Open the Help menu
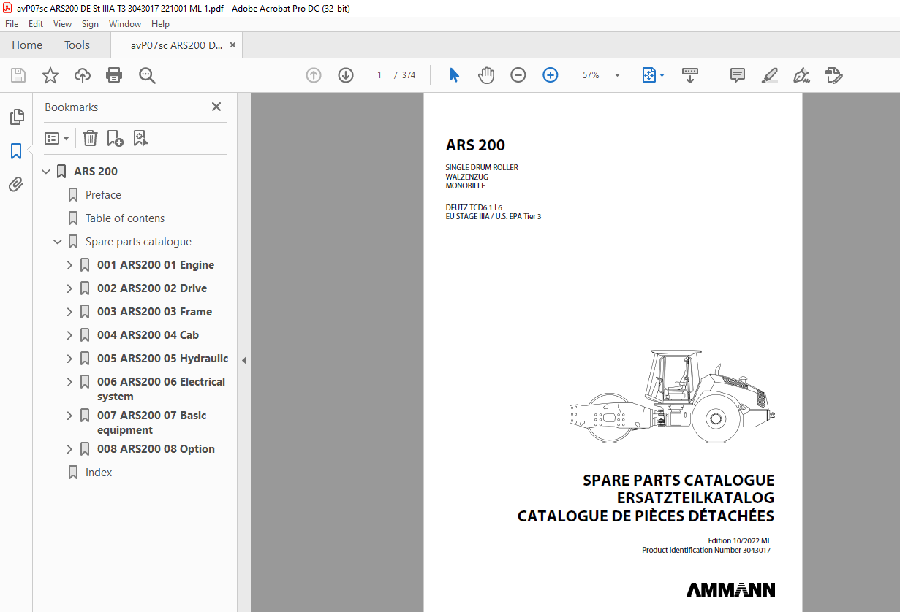This screenshot has width=900, height=612. click(160, 24)
